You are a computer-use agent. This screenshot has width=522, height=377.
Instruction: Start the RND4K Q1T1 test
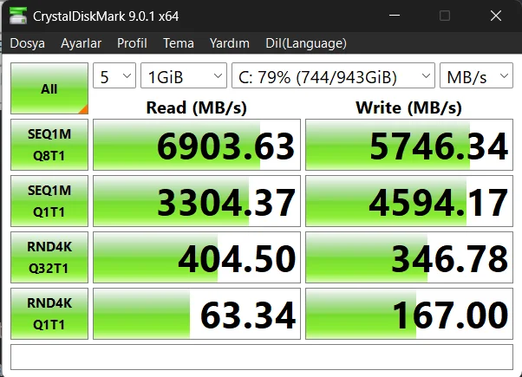pyautogui.click(x=49, y=314)
